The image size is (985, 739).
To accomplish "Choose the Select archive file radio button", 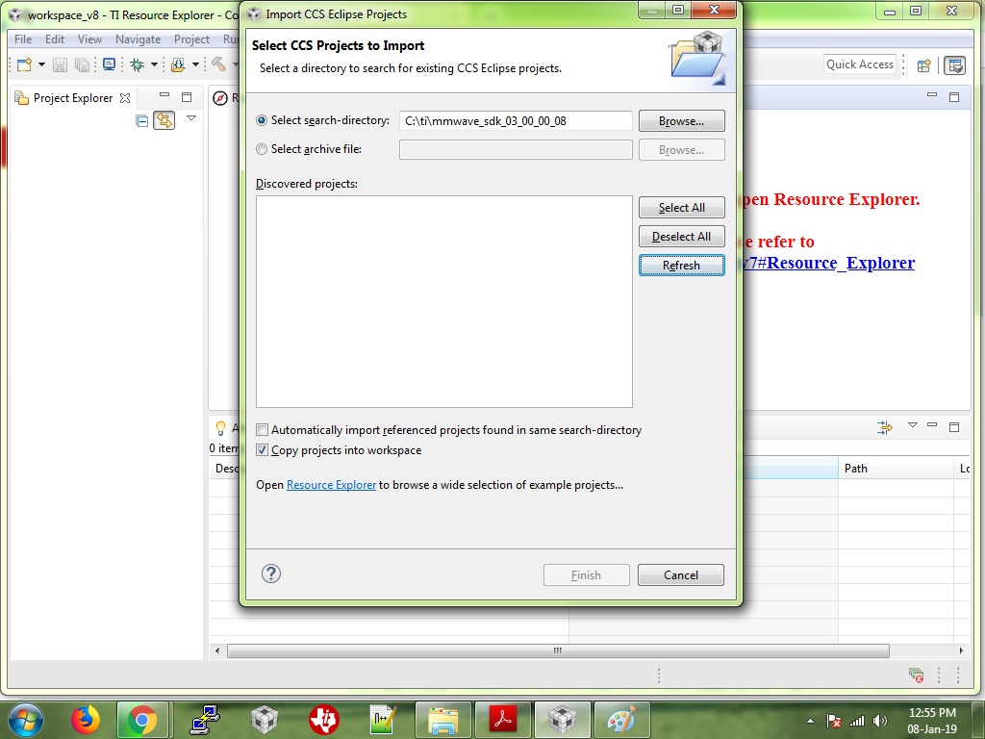I will pyautogui.click(x=262, y=149).
